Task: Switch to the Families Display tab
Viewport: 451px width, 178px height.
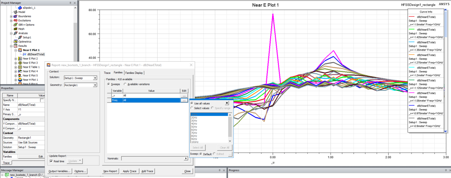Action: (x=134, y=73)
